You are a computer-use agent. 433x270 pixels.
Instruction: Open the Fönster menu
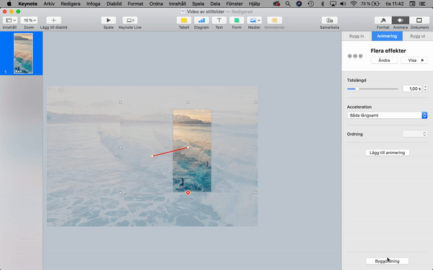point(234,4)
